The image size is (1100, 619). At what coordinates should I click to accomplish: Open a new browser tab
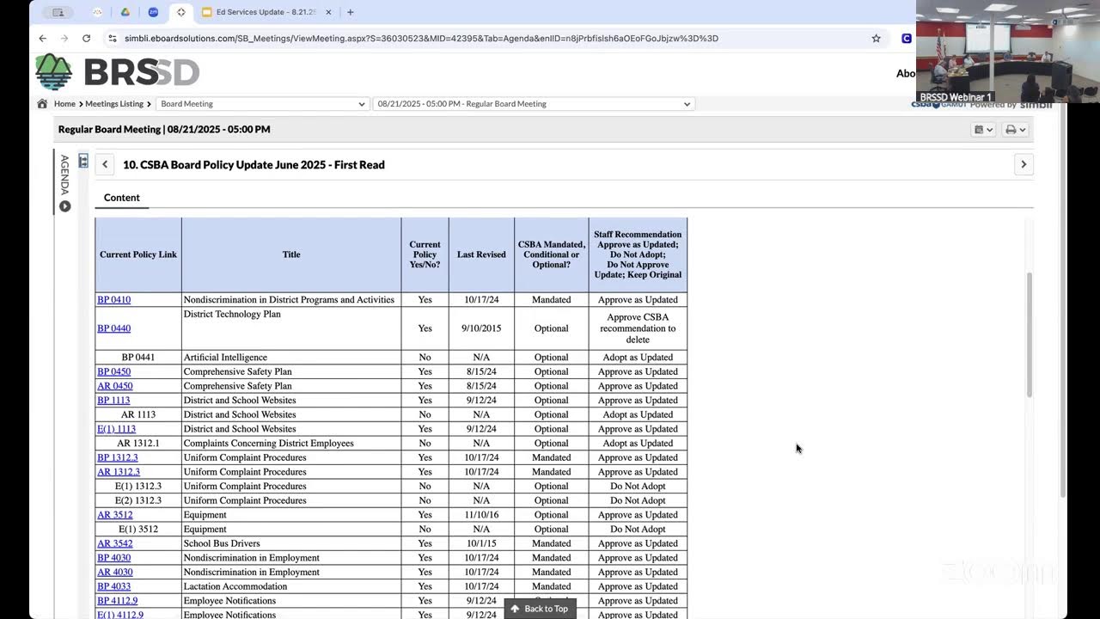point(350,12)
